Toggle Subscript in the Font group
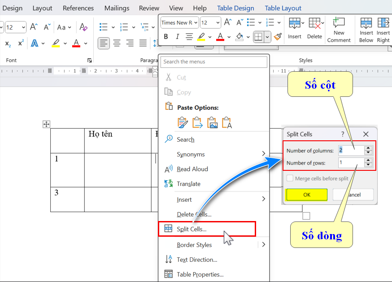The height and width of the screenshot is (282, 392). [8, 43]
